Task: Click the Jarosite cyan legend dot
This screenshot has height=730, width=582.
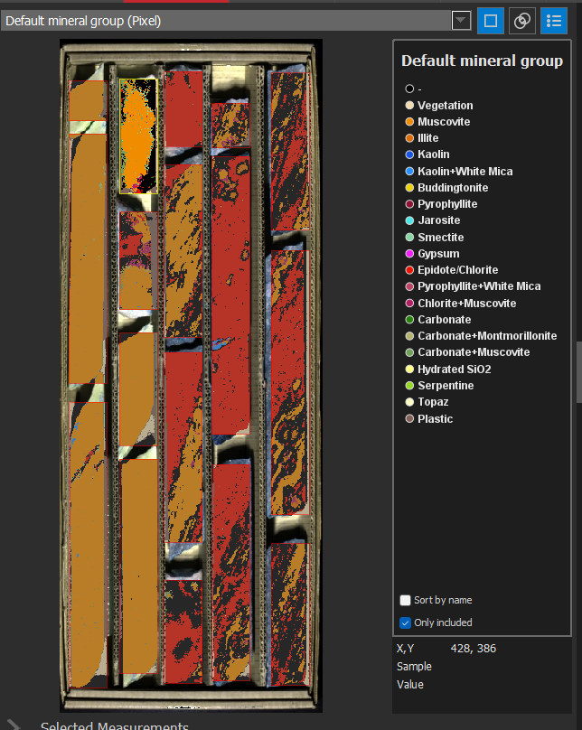Action: [409, 220]
